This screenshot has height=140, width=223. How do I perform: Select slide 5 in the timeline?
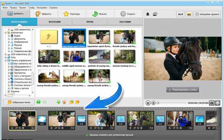pos(180,121)
